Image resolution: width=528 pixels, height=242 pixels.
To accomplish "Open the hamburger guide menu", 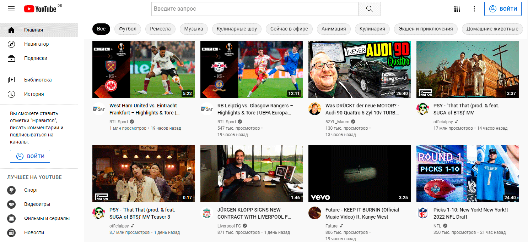I will pos(11,9).
